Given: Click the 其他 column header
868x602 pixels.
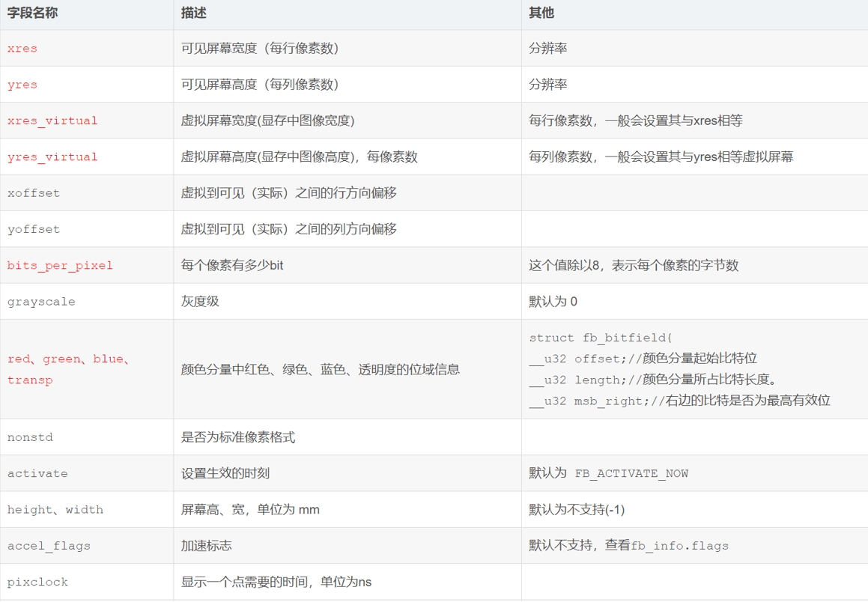Looking at the screenshot, I should tap(541, 13).
